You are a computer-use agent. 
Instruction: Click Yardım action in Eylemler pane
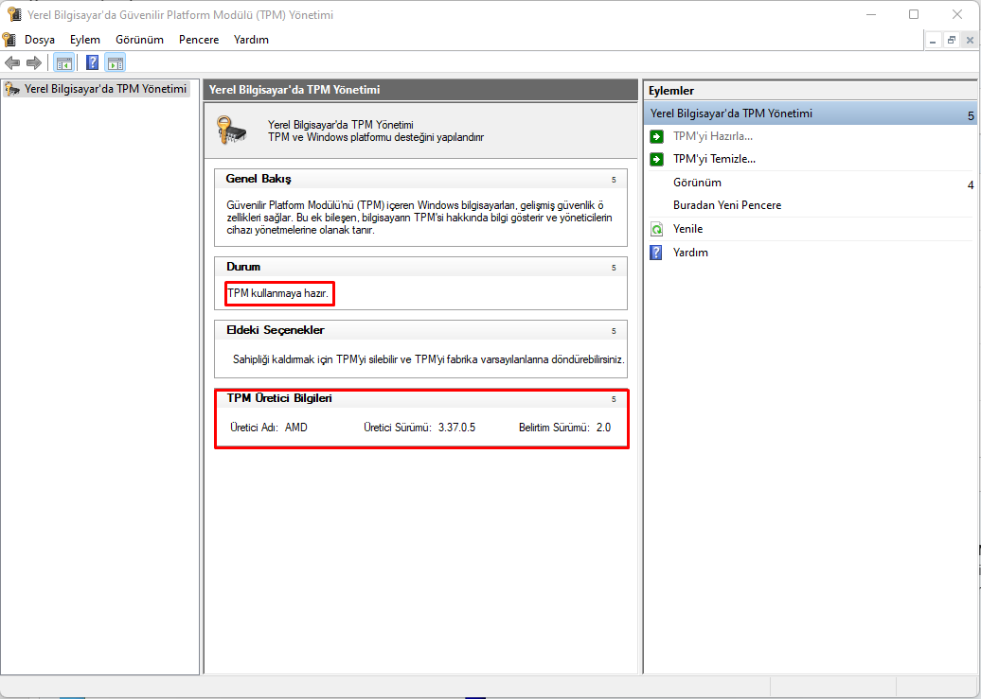[x=690, y=253]
